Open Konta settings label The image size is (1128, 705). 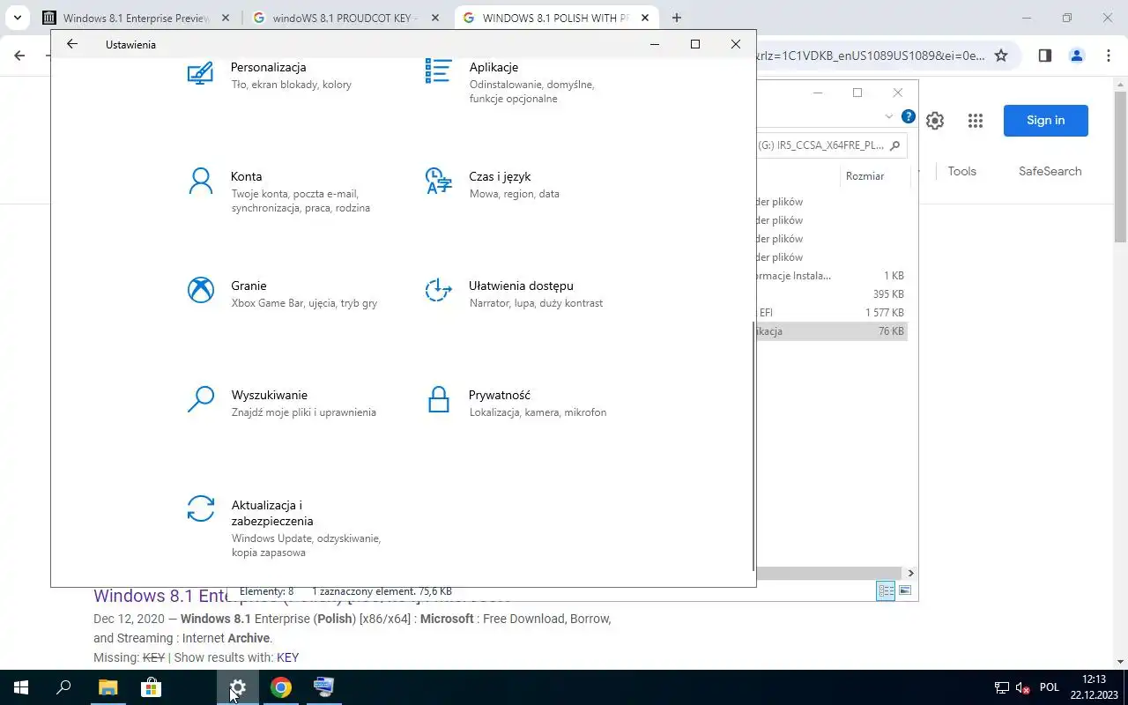click(x=246, y=176)
